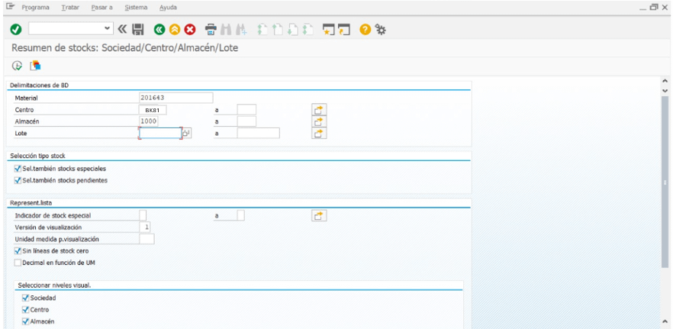Viewport: 673px width, 329px height.
Task: Click the vertical scrollbar on the right
Action: (x=665, y=183)
